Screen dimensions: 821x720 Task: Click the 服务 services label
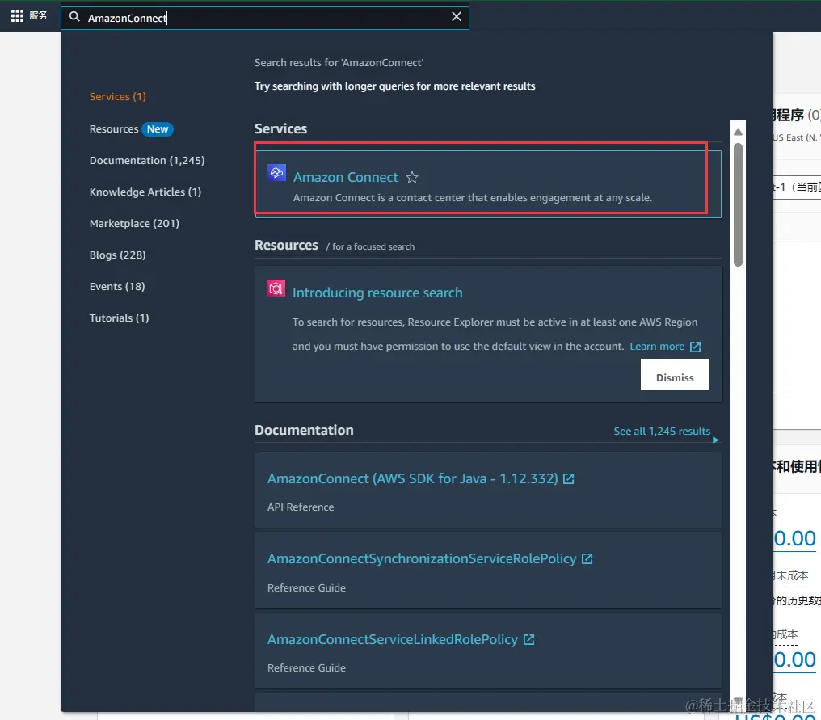click(x=38, y=15)
